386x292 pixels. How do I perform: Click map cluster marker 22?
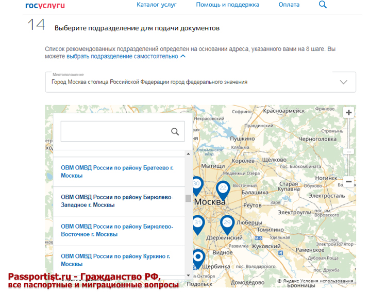[223, 191]
